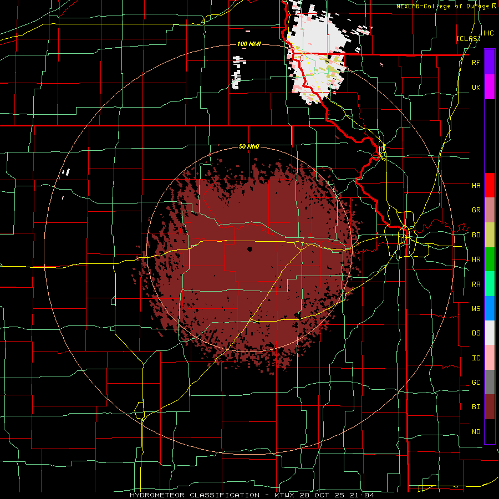Image resolution: width=499 pixels, height=499 pixels.
Task: Click the GC gray legend swatch
Action: pos(490,382)
